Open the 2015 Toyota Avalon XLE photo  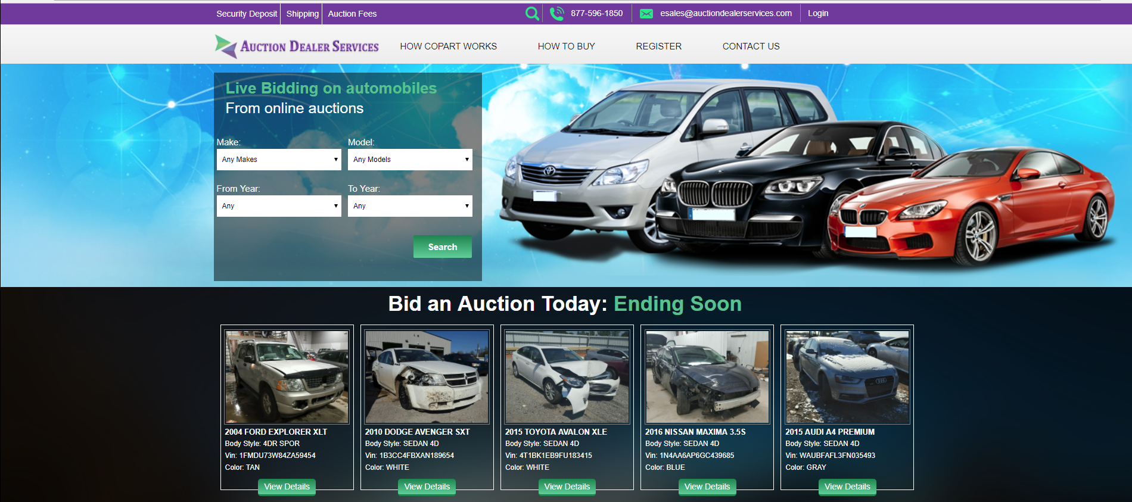(567, 377)
